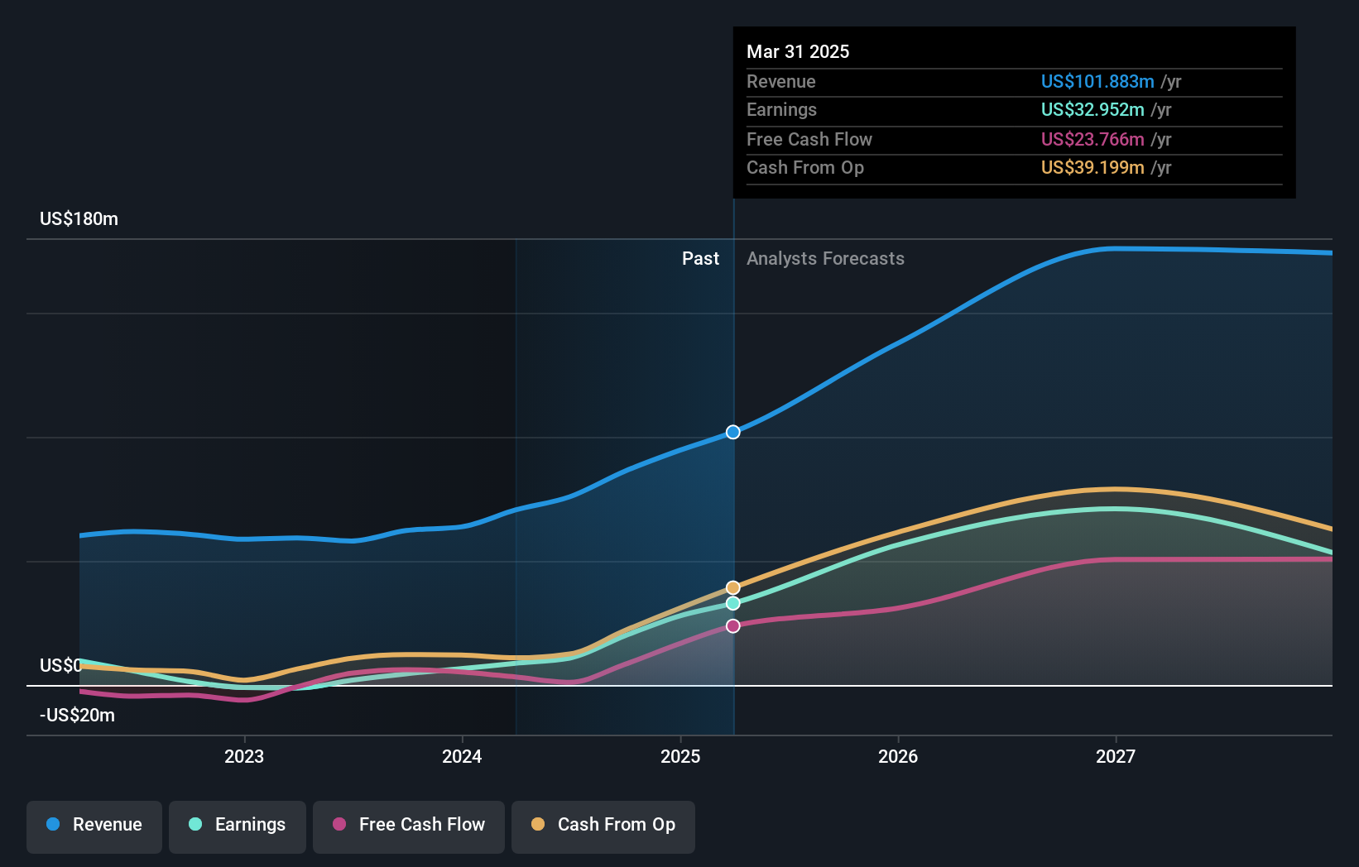Toggle the Revenue series visibility
Image resolution: width=1359 pixels, height=867 pixels.
[94, 825]
